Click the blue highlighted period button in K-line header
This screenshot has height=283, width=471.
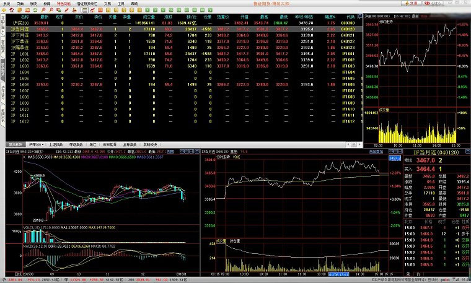click(x=170, y=152)
